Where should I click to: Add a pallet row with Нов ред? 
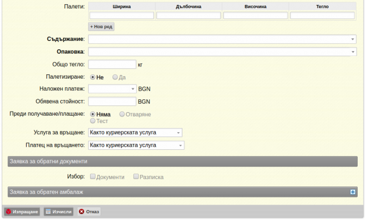(x=101, y=27)
